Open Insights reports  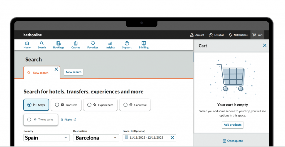110,45
